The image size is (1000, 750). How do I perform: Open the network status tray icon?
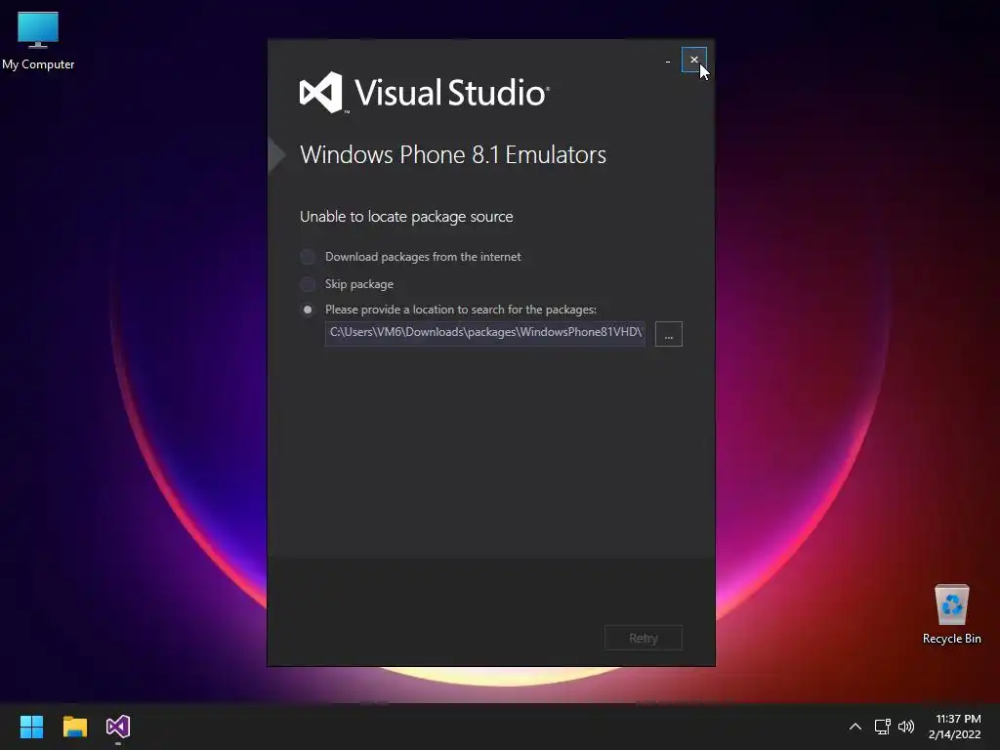[x=882, y=727]
